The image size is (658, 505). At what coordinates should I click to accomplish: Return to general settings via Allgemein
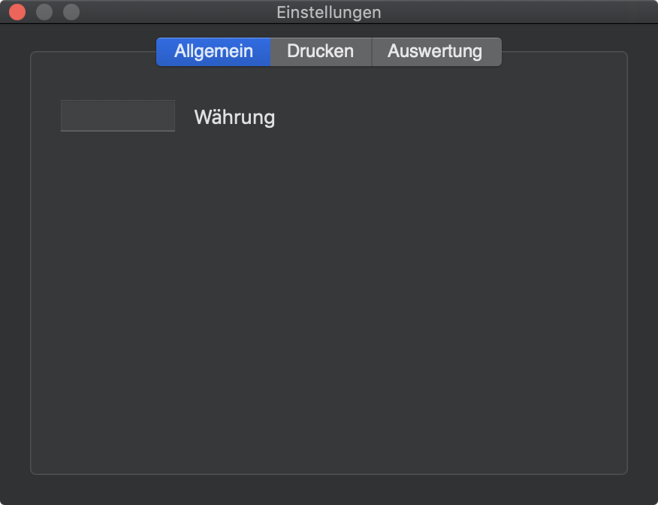213,52
